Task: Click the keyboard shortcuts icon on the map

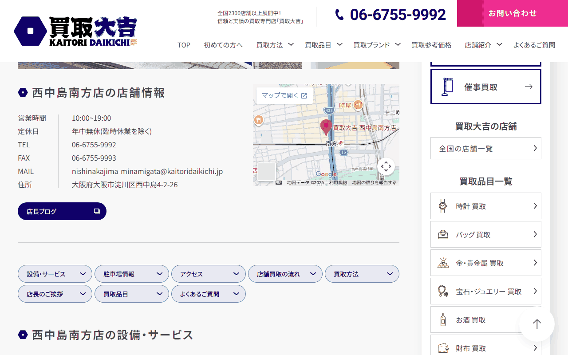Action: pos(279,182)
